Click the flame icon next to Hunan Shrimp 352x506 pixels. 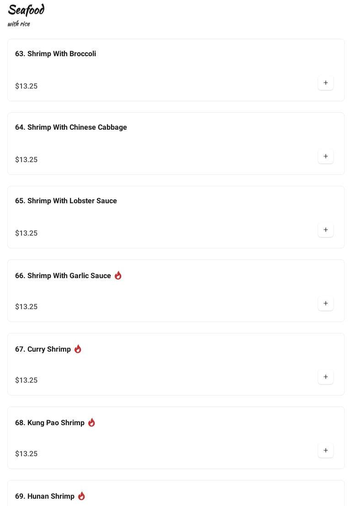pos(81,496)
